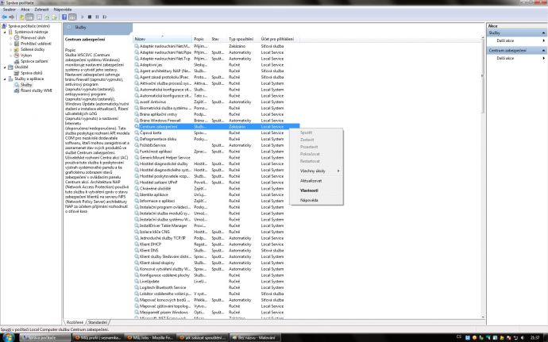Click the Back arrow toolbar icon

click(x=4, y=17)
